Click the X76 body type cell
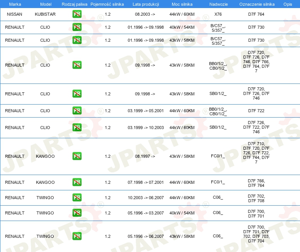This screenshot has height=252, width=300. click(218, 14)
